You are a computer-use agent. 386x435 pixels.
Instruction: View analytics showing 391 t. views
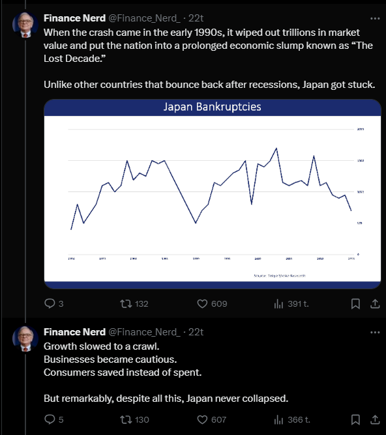[291, 303]
